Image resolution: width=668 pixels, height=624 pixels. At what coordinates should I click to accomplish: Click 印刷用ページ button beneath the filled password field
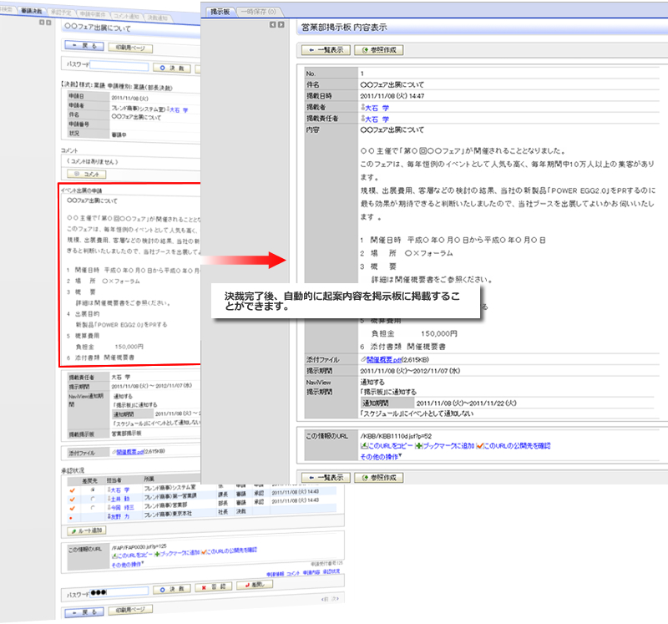(130, 610)
